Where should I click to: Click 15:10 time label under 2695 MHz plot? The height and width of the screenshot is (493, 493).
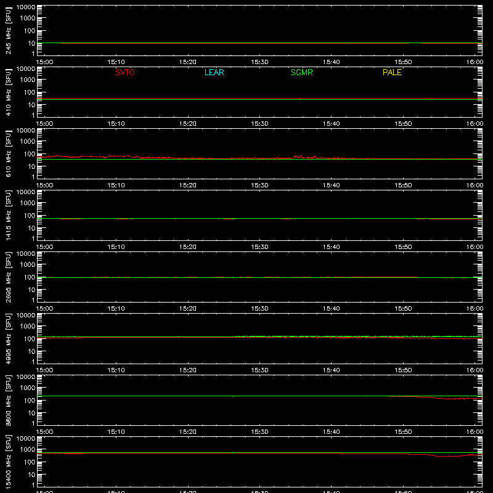(116, 309)
